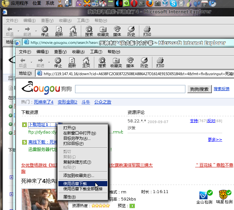Image resolution: width=234 pixels, height=210 pixels.
Task: Open 搜索反馈 link
Action: coord(222,89)
